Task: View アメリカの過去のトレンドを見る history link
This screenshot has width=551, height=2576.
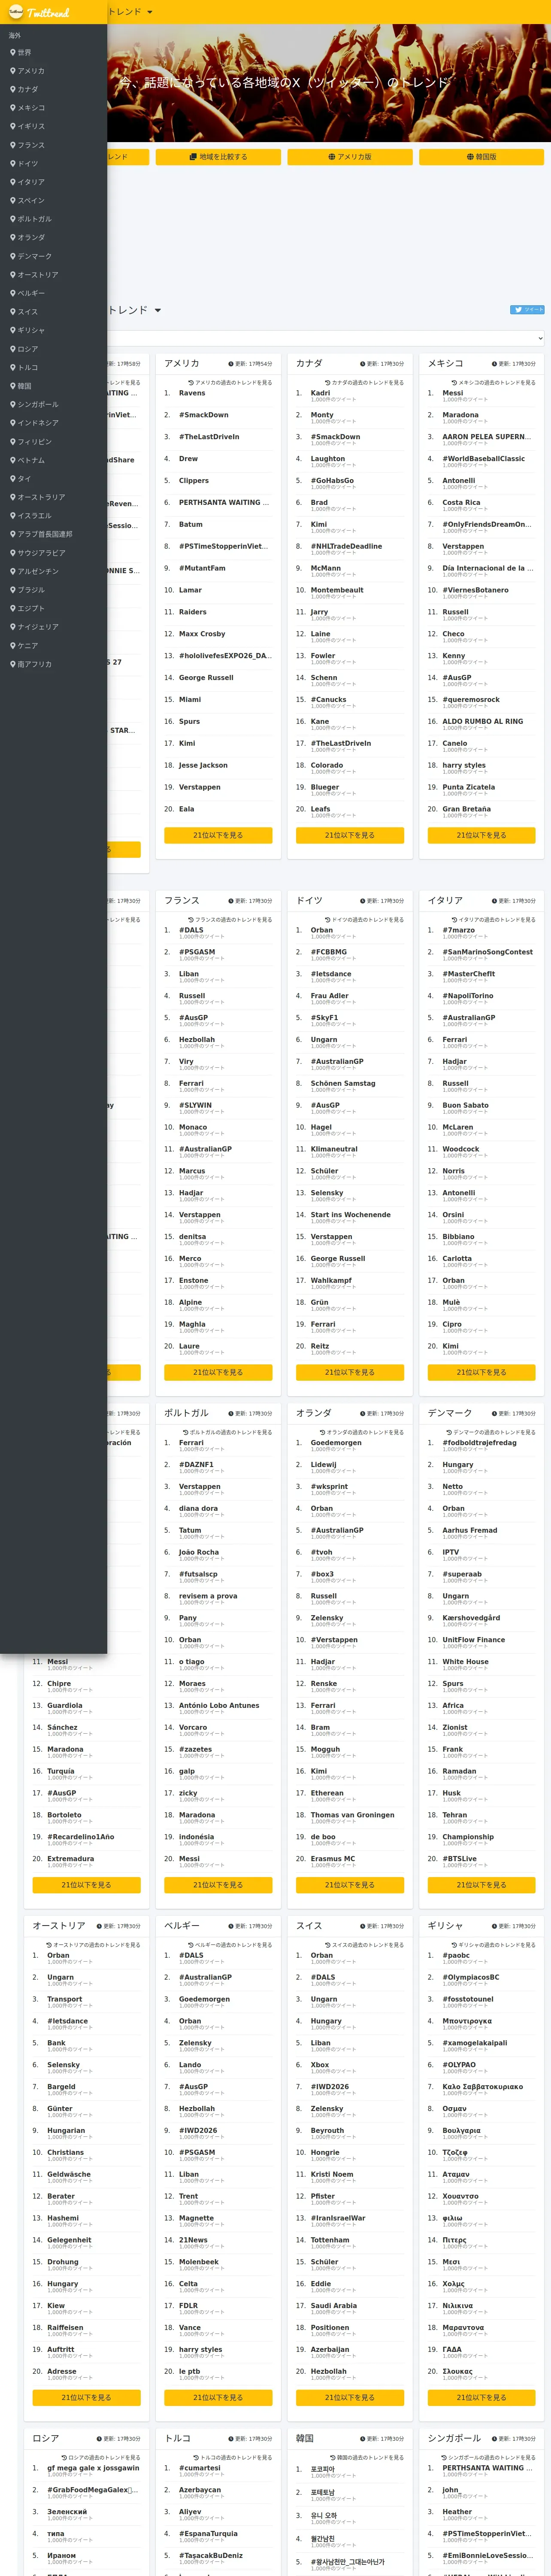Action: point(230,382)
